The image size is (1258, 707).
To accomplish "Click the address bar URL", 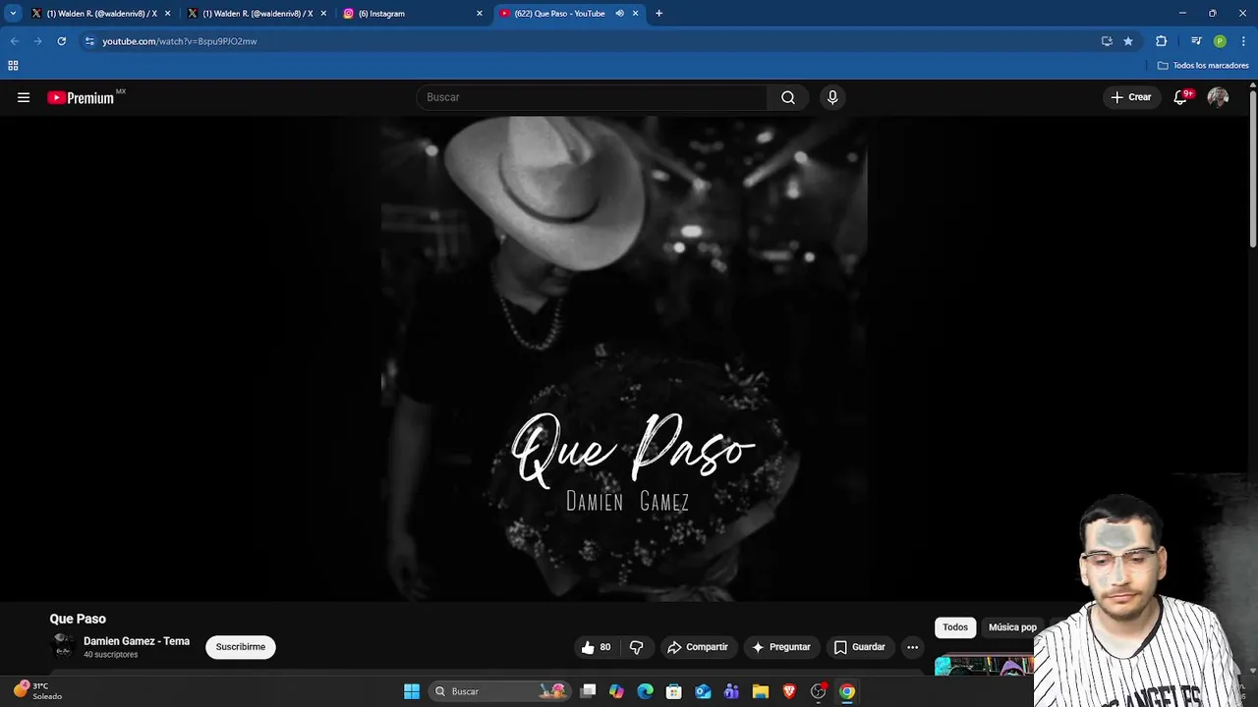I will click(x=180, y=41).
